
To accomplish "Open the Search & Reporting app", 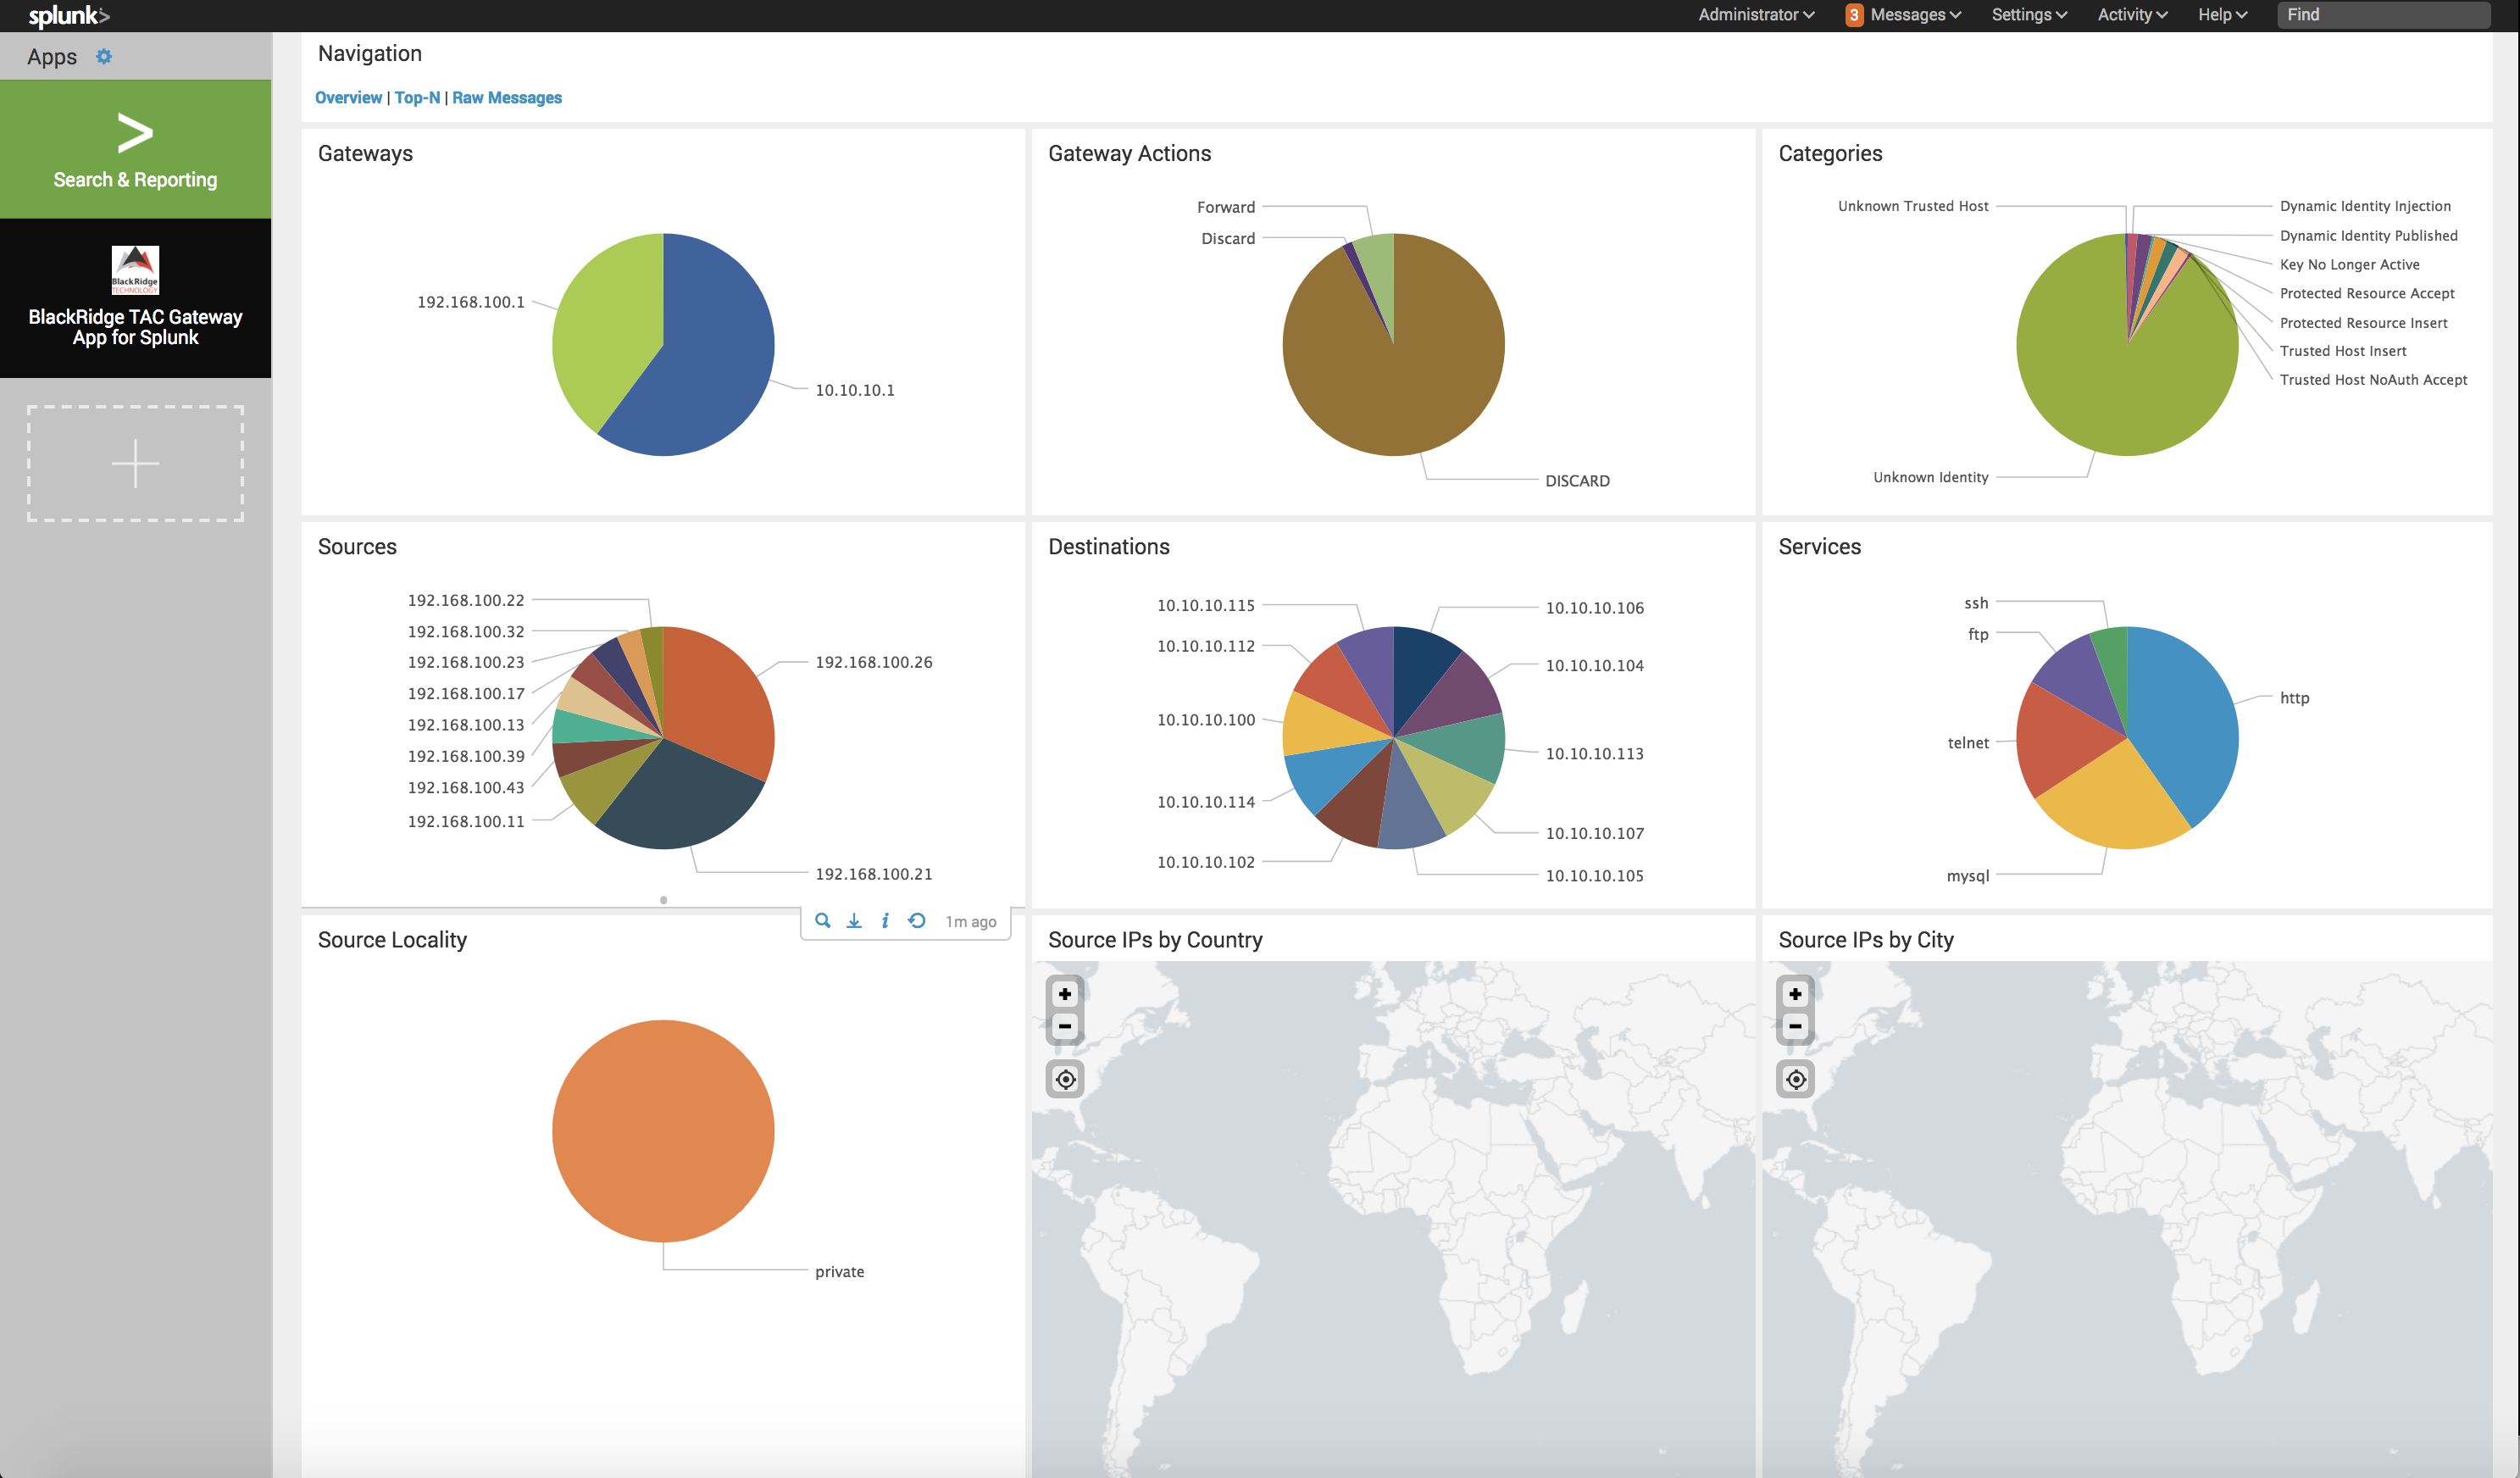I will (x=135, y=150).
